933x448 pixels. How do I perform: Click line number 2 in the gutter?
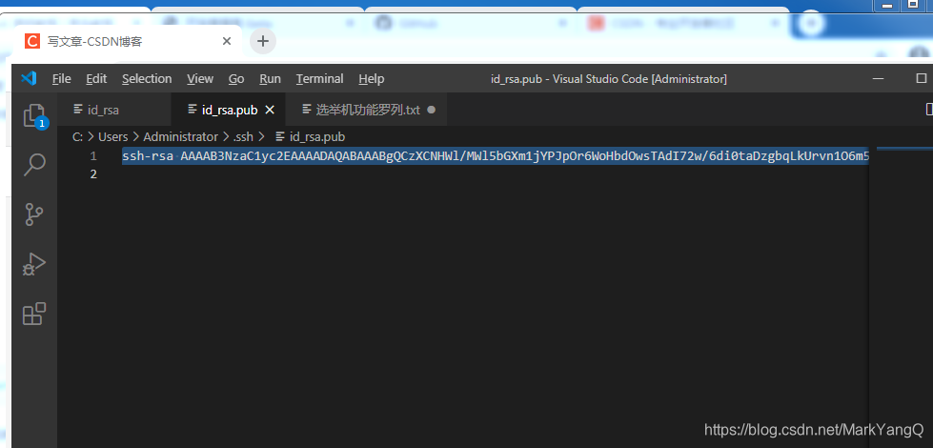click(x=92, y=174)
